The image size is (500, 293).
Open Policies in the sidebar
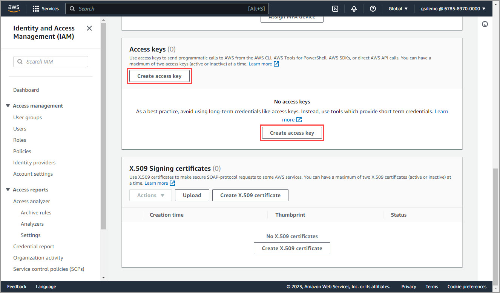point(22,151)
